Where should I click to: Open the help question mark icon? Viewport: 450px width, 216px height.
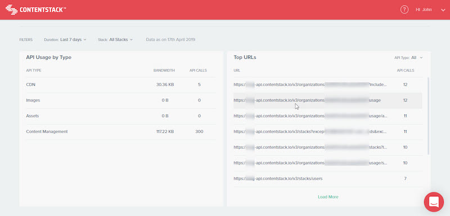tap(404, 10)
